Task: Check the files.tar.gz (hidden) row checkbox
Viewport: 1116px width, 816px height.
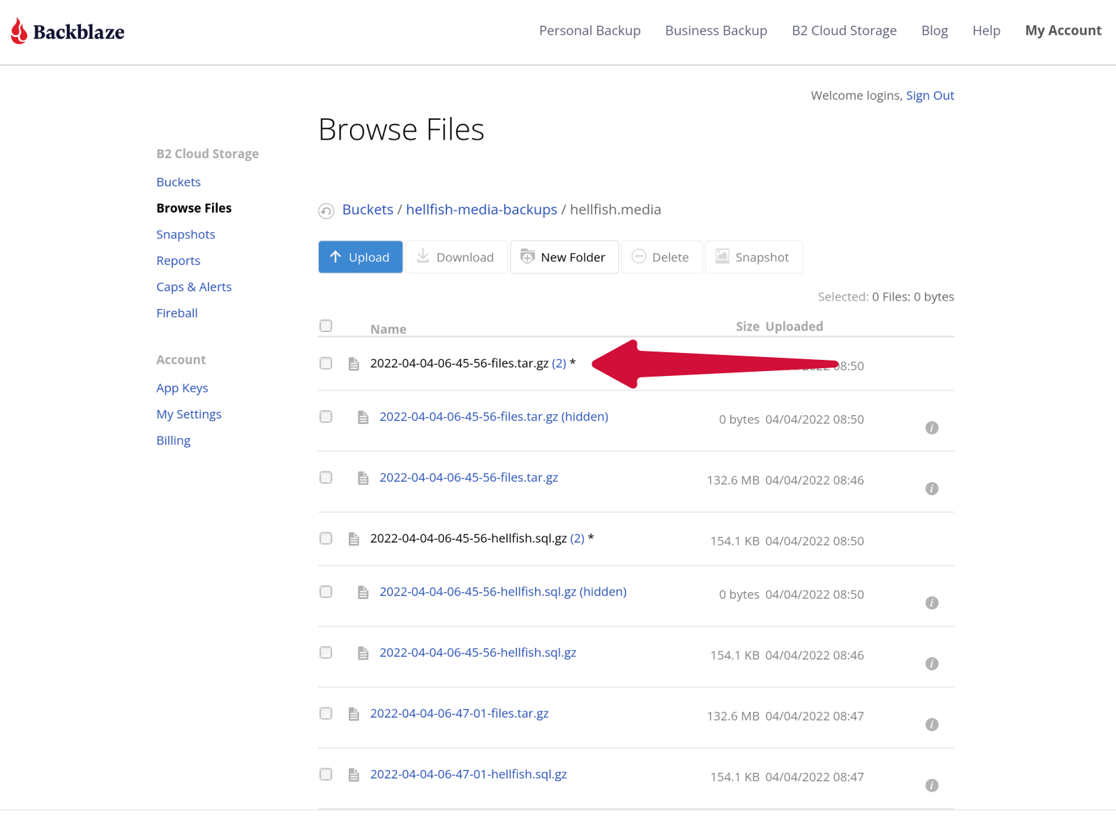Action: tap(326, 416)
